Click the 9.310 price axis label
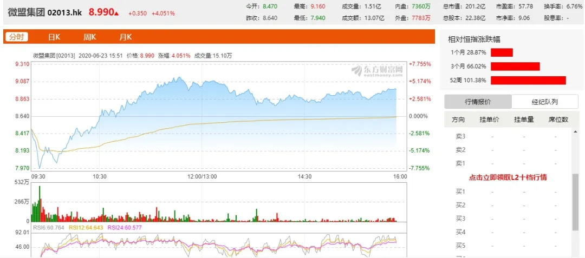585x258 pixels. [x=22, y=64]
